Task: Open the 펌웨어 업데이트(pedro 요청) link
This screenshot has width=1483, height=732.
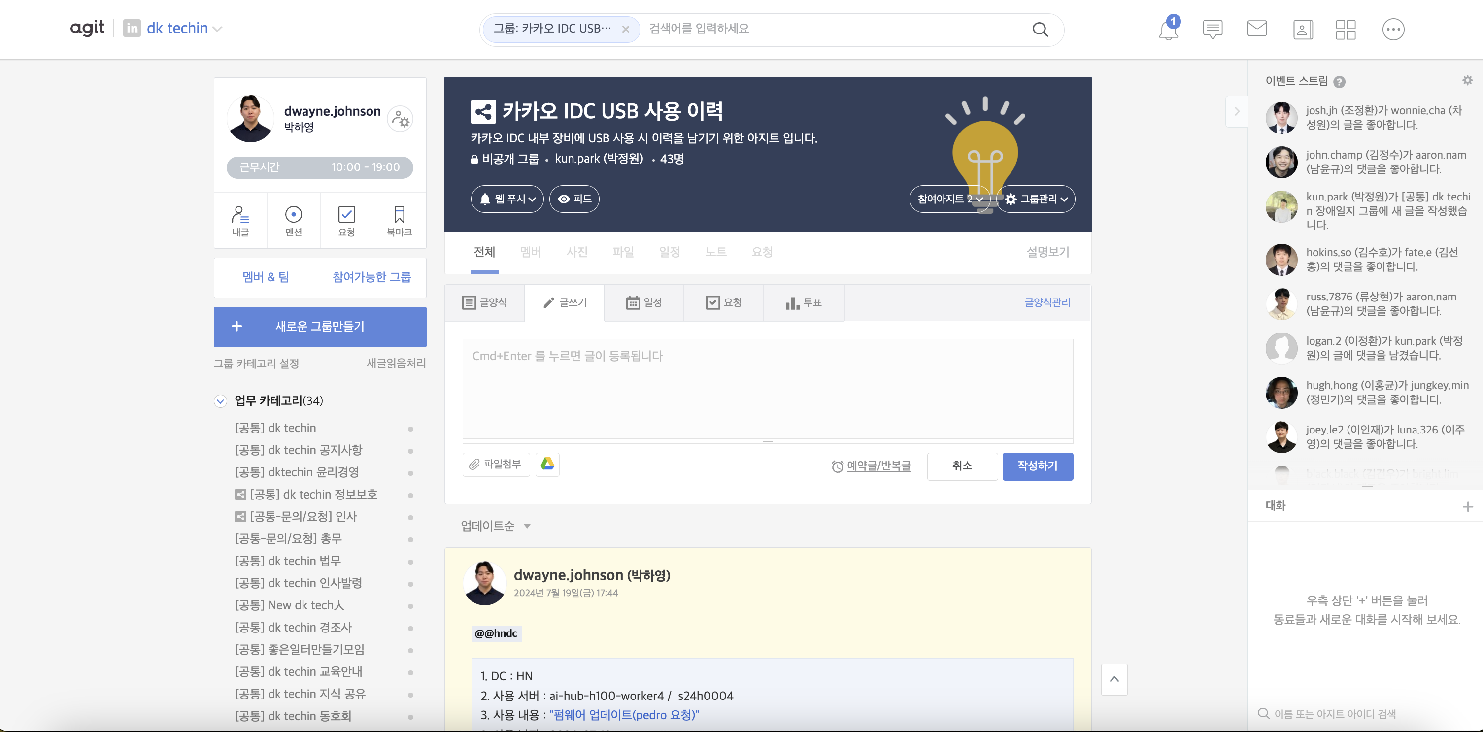Action: 624,715
